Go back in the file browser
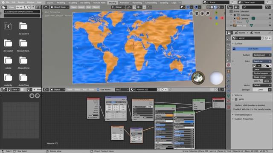 17,7
